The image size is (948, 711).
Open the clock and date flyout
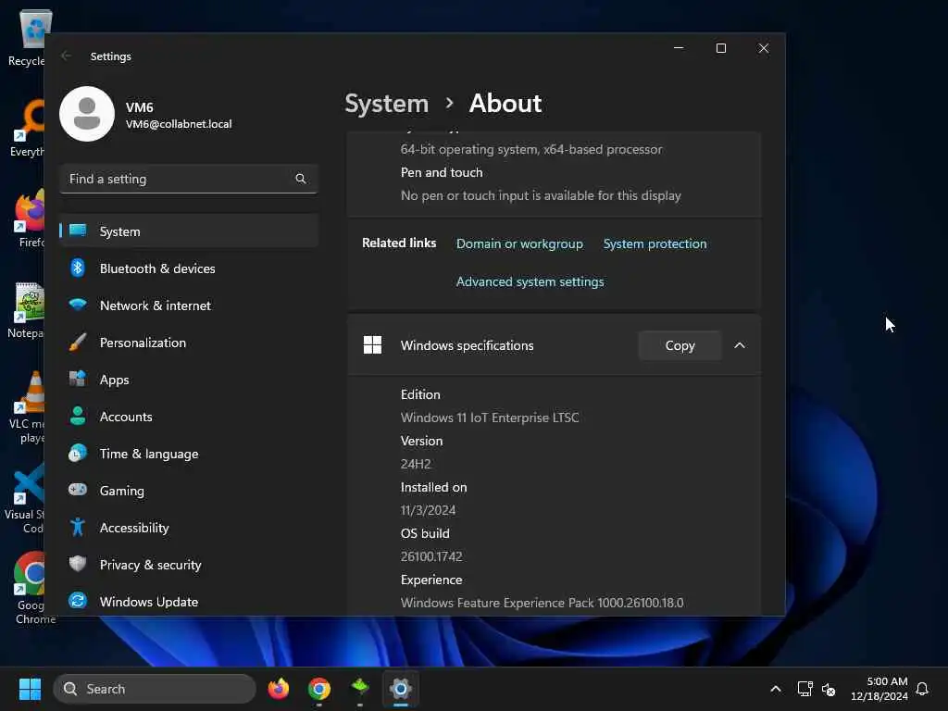tap(879, 689)
